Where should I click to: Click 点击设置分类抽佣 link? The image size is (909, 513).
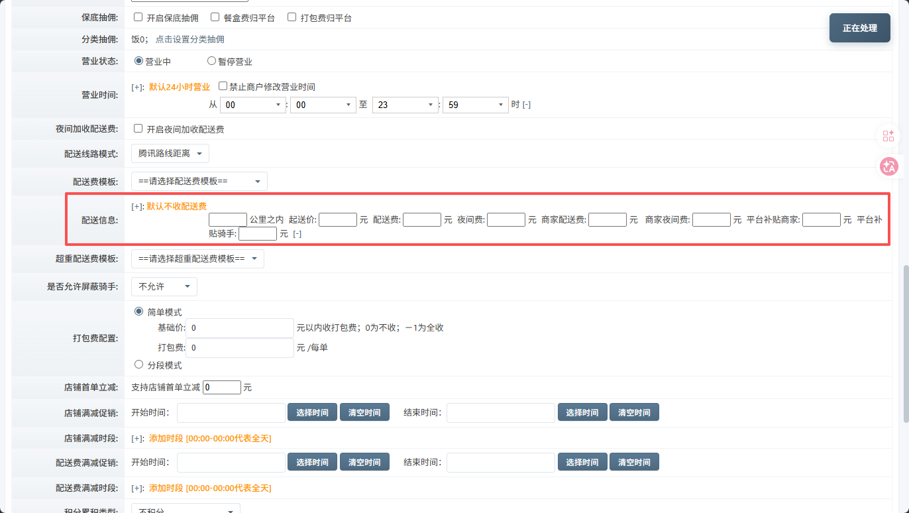click(189, 40)
